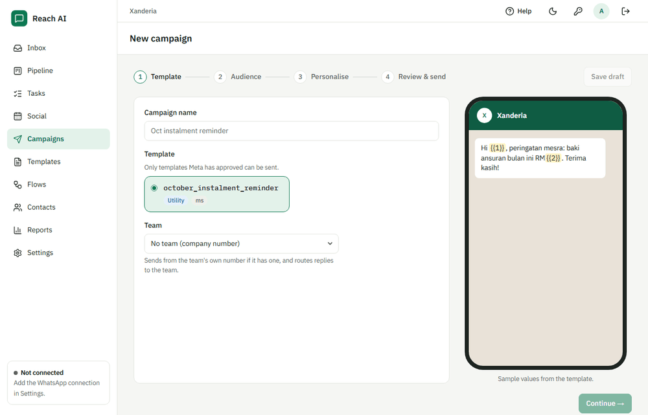Open the Inbox tray icon
The width and height of the screenshot is (648, 415).
tap(17, 48)
